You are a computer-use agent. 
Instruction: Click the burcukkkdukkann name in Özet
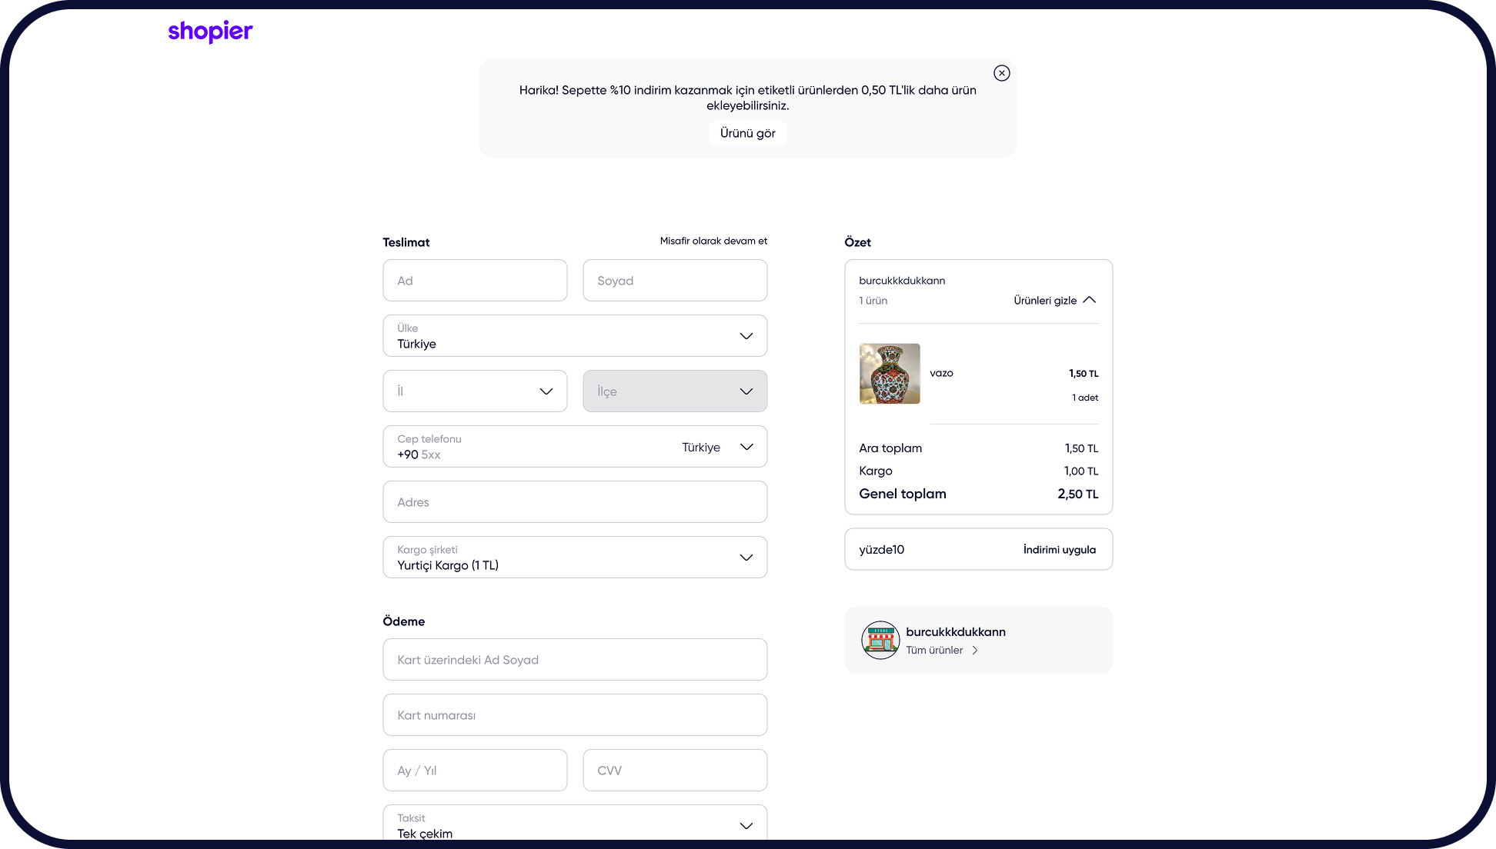pos(902,281)
